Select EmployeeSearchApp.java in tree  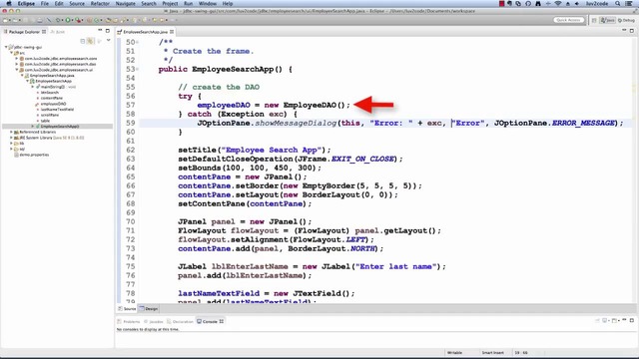coord(52,76)
